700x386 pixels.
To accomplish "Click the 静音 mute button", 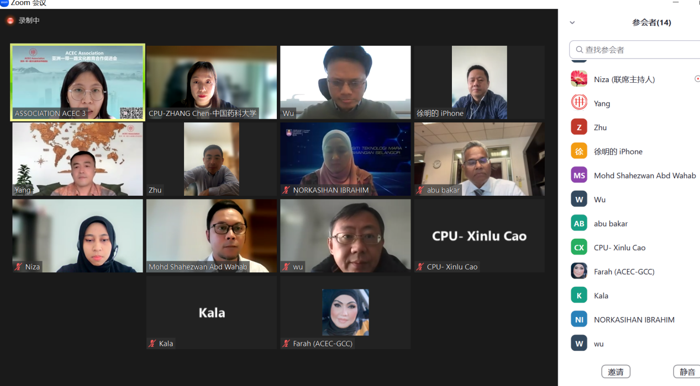I will pos(687,372).
